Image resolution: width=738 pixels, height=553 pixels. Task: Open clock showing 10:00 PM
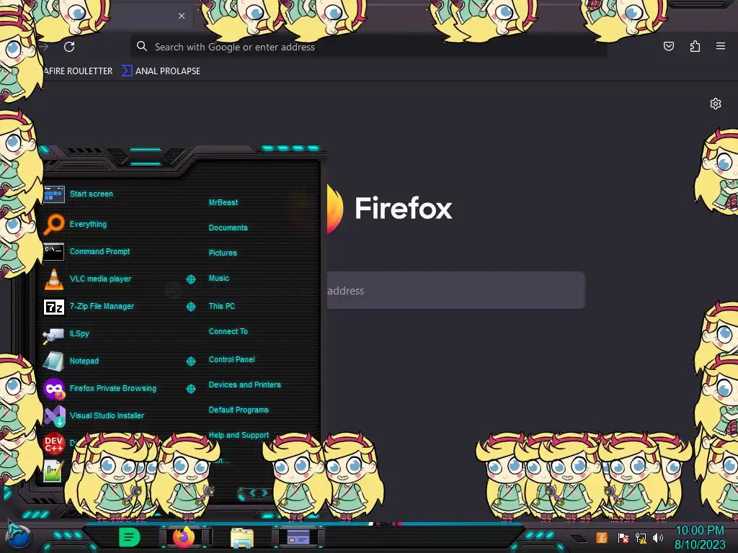point(700,537)
